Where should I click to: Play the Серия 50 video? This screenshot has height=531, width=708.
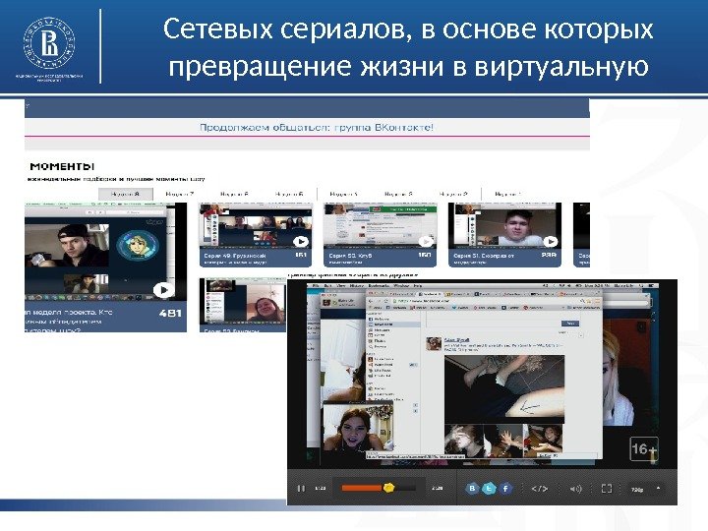pos(425,242)
